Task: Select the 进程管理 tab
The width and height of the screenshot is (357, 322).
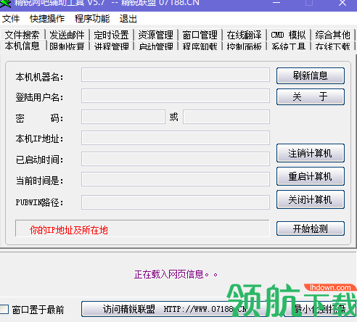Action: click(112, 46)
